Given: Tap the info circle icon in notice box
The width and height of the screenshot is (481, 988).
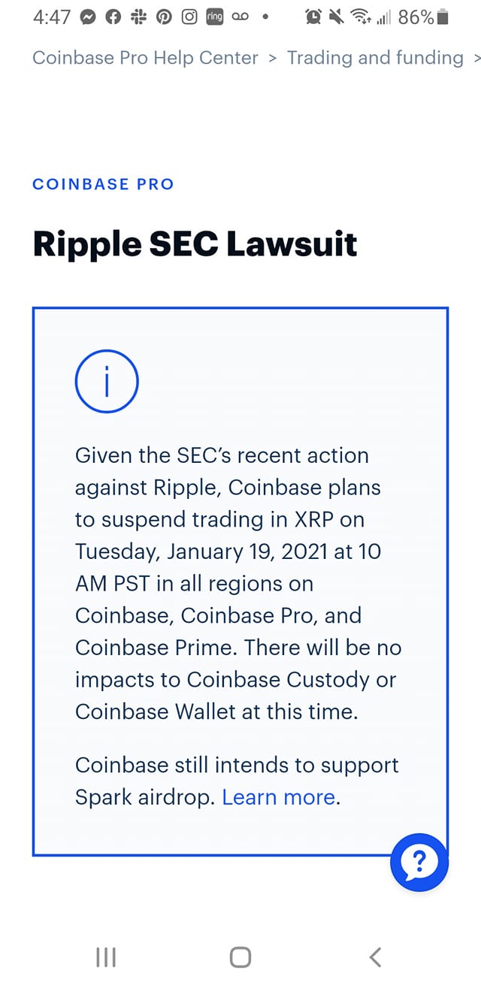Looking at the screenshot, I should pyautogui.click(x=107, y=382).
